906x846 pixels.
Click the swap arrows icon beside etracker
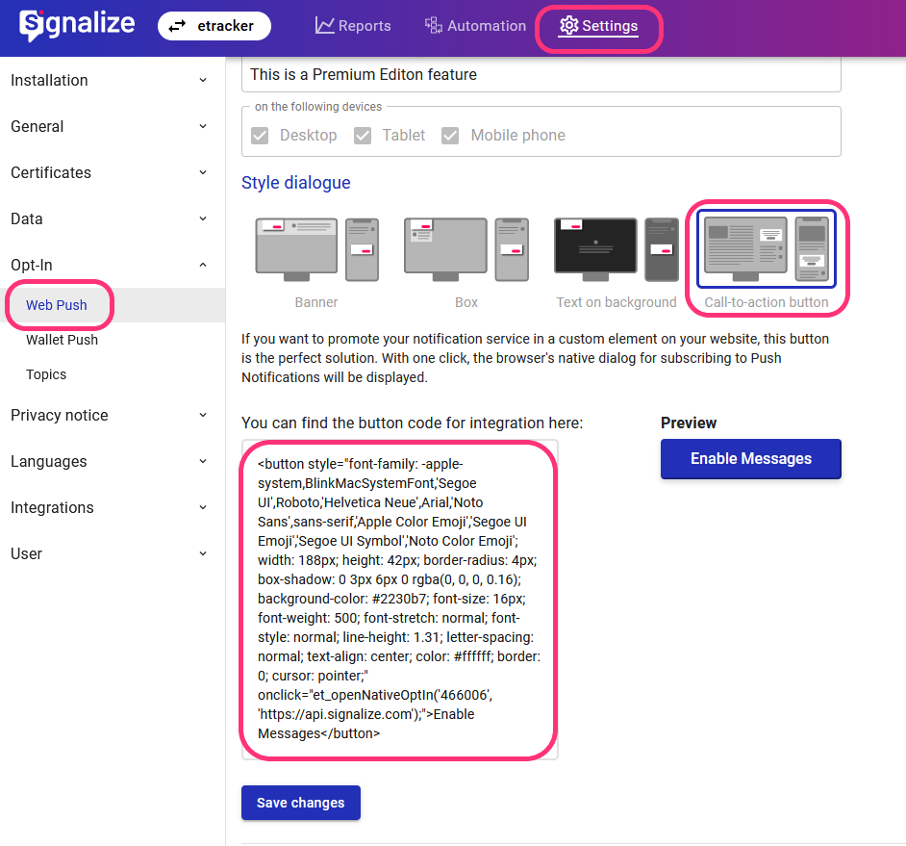pyautogui.click(x=177, y=26)
